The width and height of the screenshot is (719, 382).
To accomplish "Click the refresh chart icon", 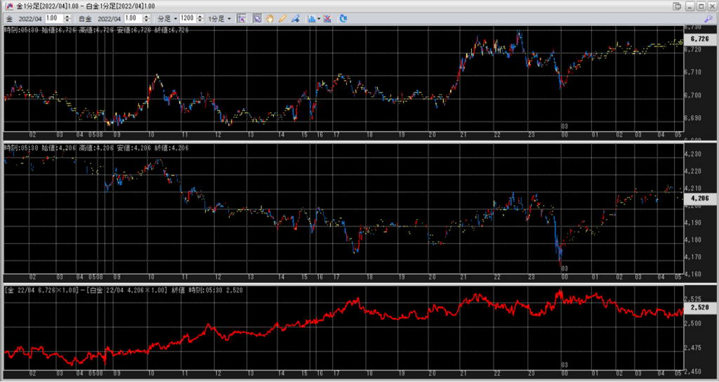I will point(344,18).
